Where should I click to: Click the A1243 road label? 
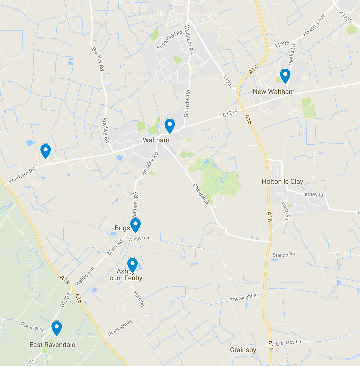point(228,82)
